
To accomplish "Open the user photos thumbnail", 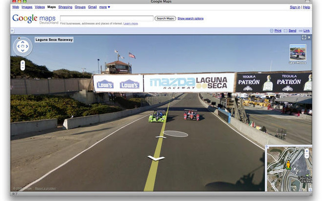I will pos(298,52).
